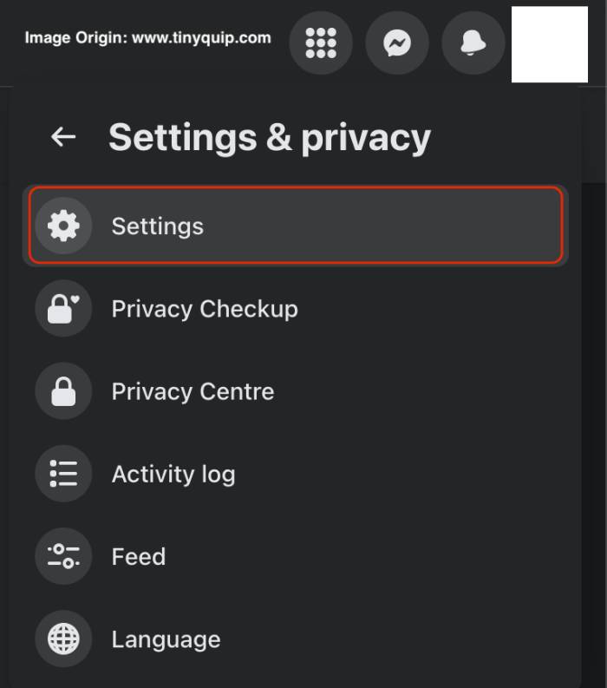Click the www.tinyquip.com watermark URL

coord(201,38)
